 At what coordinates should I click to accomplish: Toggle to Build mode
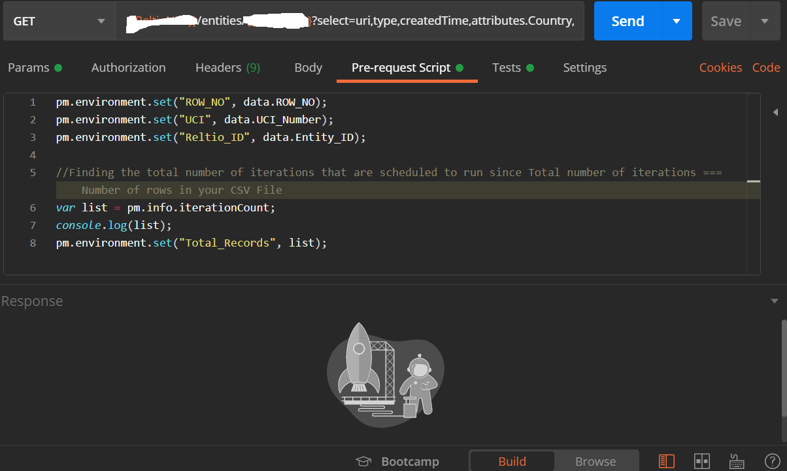[x=512, y=461]
